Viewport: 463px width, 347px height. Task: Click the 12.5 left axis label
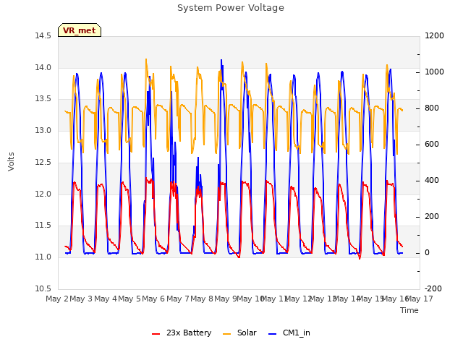(43, 162)
